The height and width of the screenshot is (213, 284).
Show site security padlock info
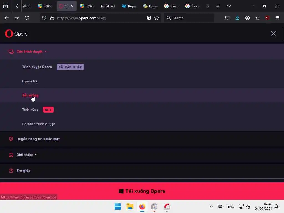click(x=52, y=18)
